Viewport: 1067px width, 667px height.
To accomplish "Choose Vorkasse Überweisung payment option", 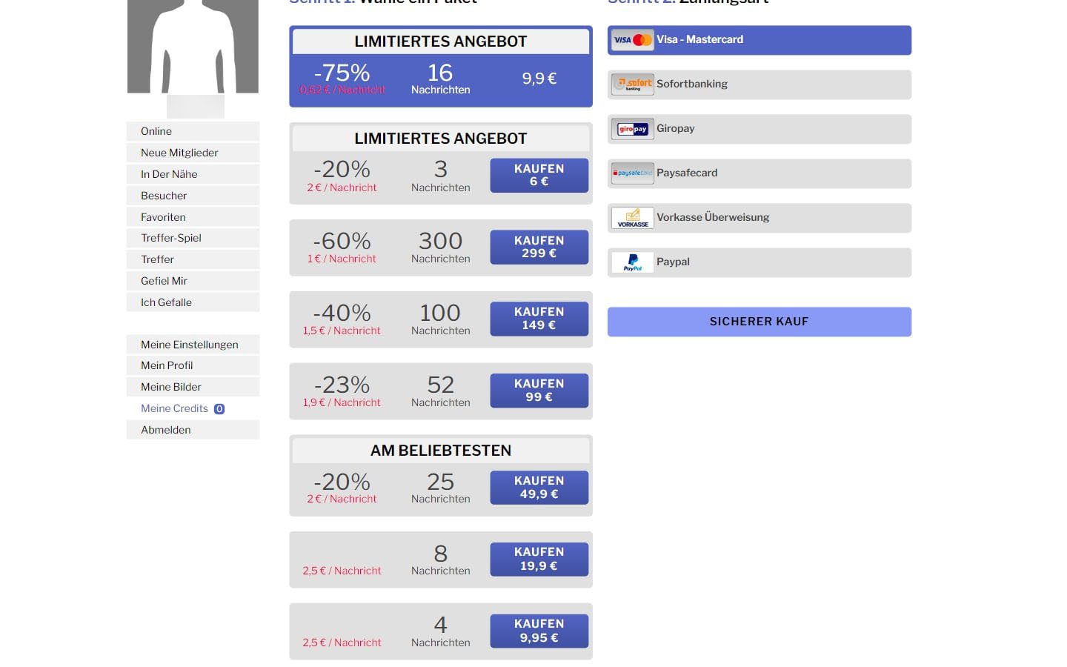I will coord(759,218).
